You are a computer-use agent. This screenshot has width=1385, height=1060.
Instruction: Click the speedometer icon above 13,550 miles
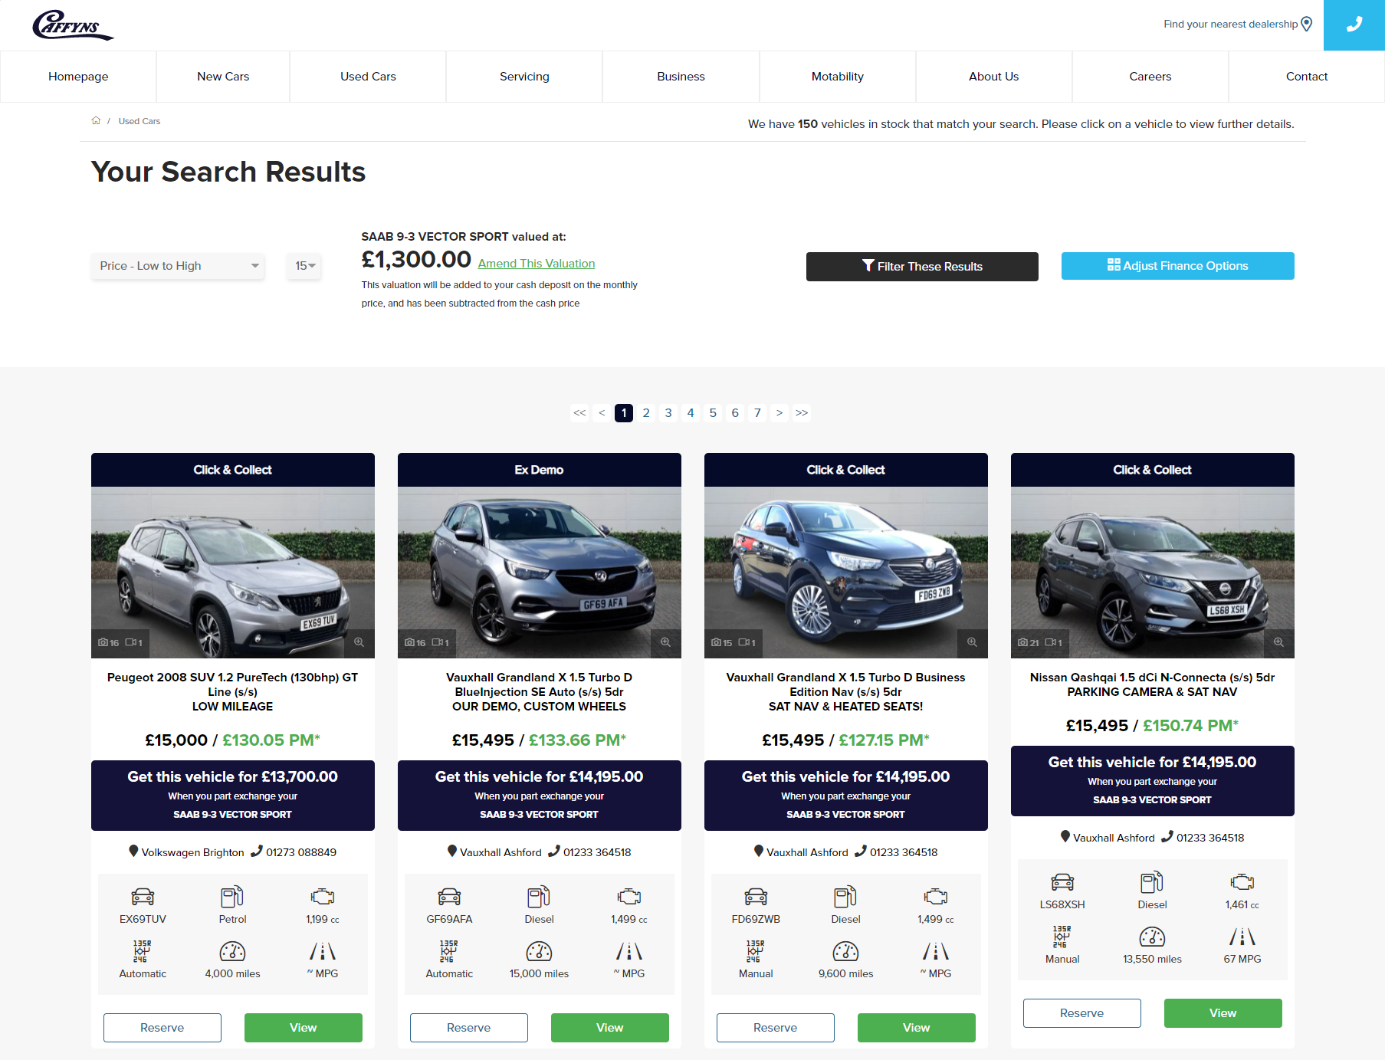[x=1152, y=937]
